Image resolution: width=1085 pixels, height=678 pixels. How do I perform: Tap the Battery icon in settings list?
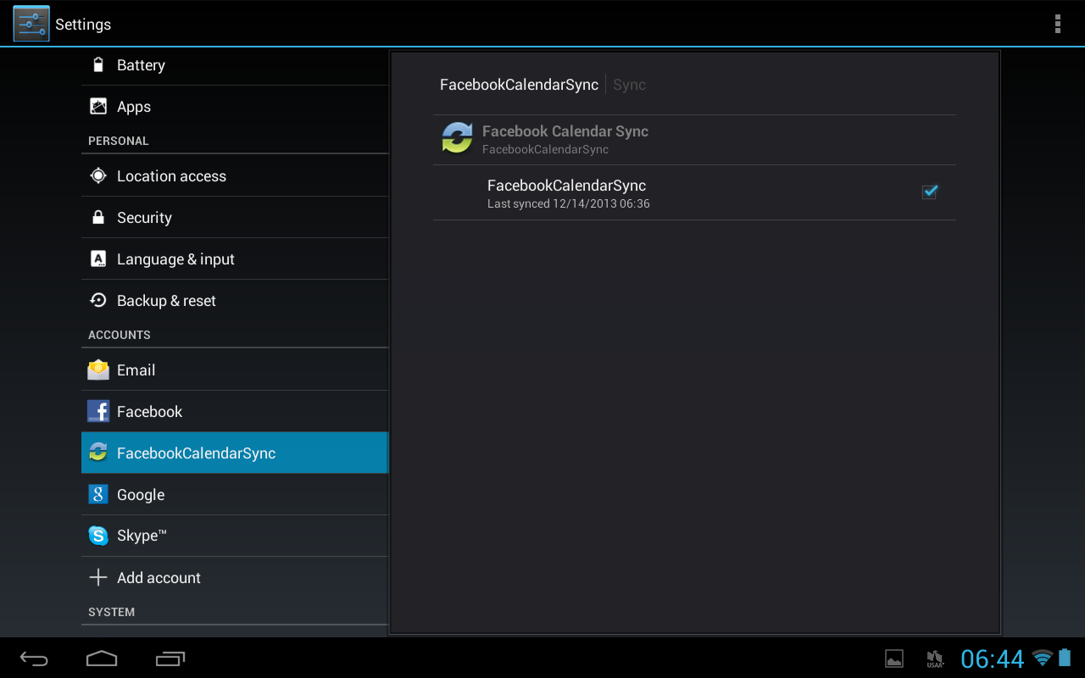(98, 64)
